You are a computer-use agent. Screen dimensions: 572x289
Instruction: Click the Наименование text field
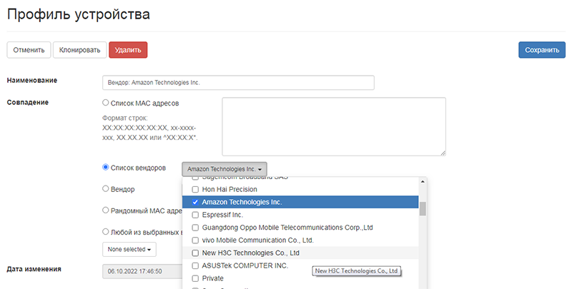point(238,82)
